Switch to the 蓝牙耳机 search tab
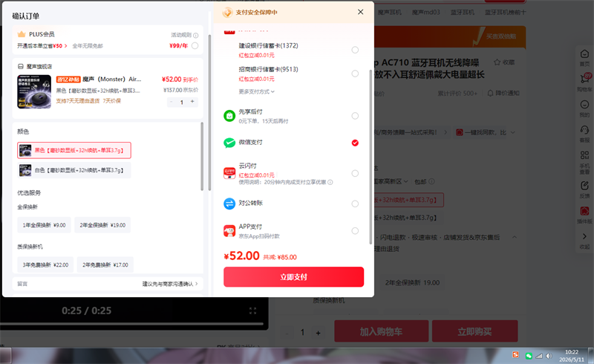Viewport: 594px width, 364px height. 462,13
